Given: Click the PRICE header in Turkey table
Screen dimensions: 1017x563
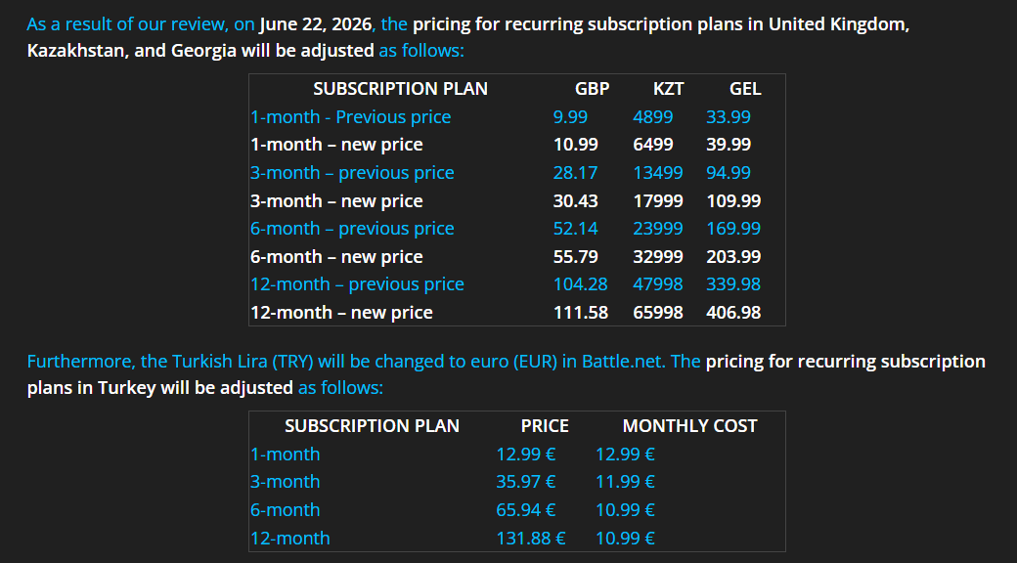Looking at the screenshot, I should pyautogui.click(x=545, y=426).
